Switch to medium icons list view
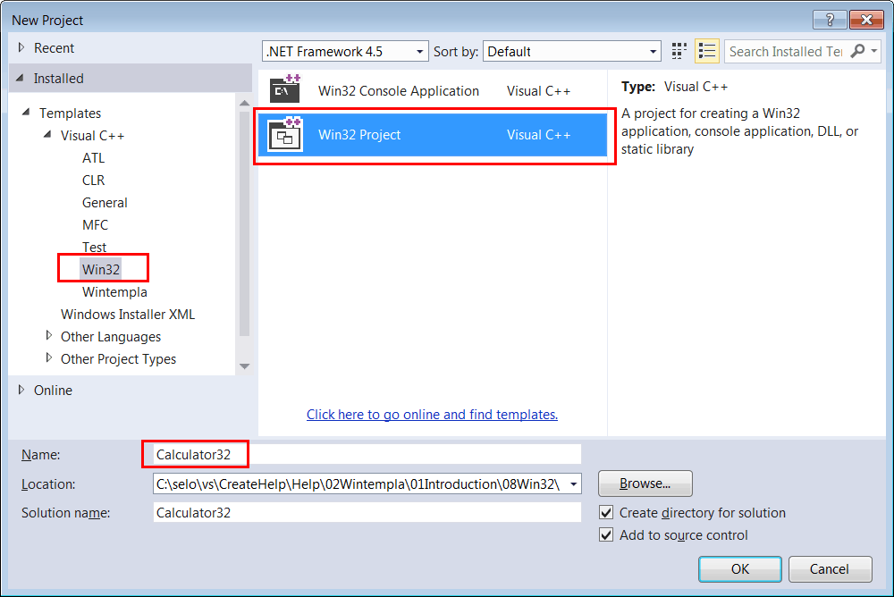 tap(707, 51)
